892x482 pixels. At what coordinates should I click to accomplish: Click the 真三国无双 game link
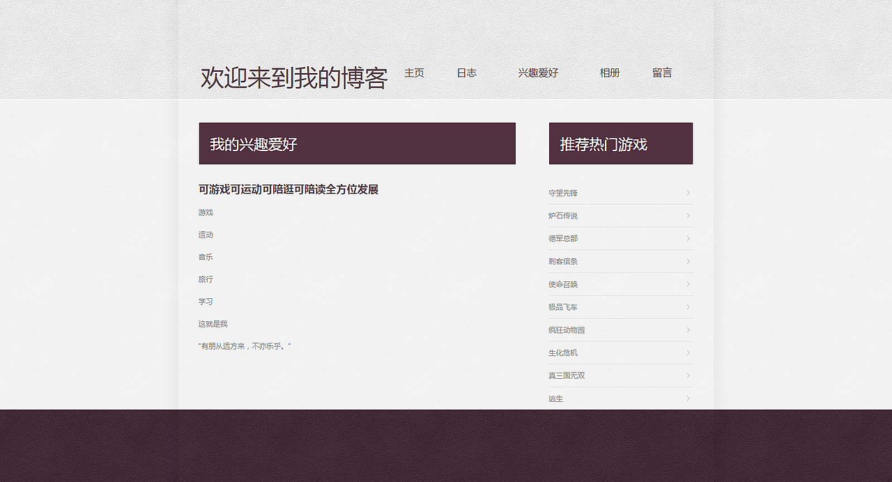pyautogui.click(x=565, y=375)
